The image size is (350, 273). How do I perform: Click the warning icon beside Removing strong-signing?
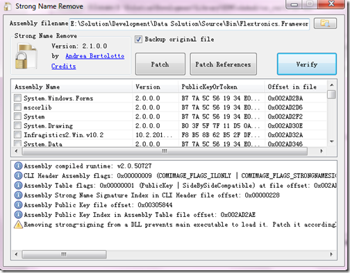[18, 224]
